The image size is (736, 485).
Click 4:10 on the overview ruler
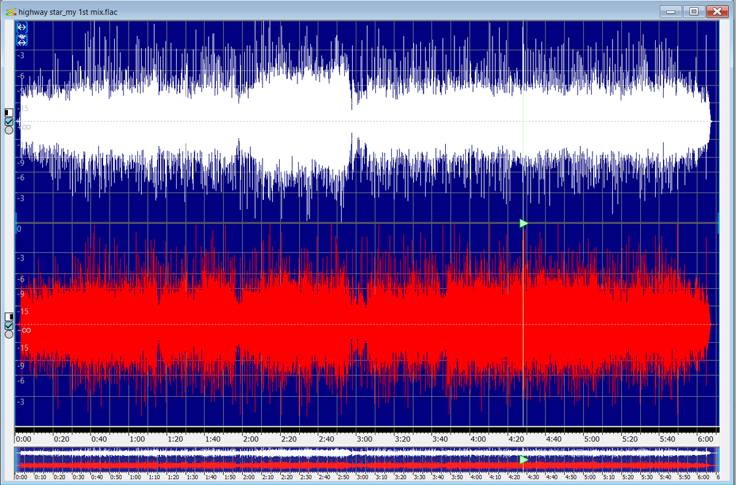point(495,477)
